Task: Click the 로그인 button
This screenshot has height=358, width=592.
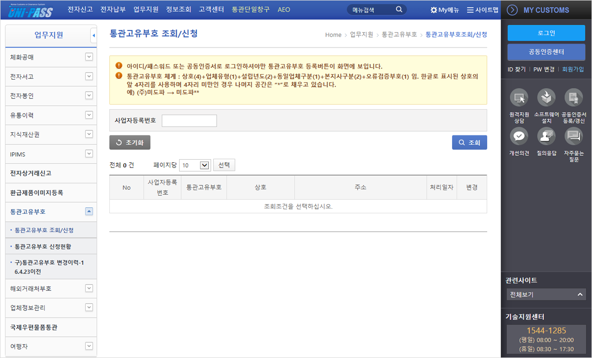Action: click(x=546, y=33)
